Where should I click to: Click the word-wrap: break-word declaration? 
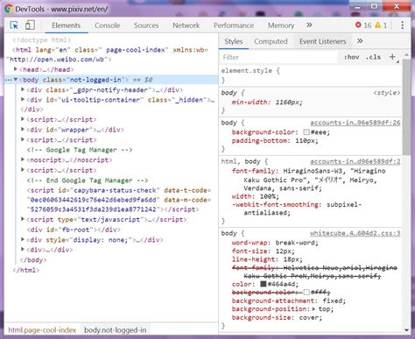[x=275, y=243]
